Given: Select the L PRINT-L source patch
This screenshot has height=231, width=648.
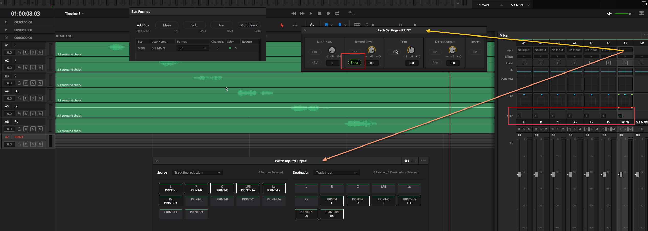Looking at the screenshot, I should pos(171,188).
